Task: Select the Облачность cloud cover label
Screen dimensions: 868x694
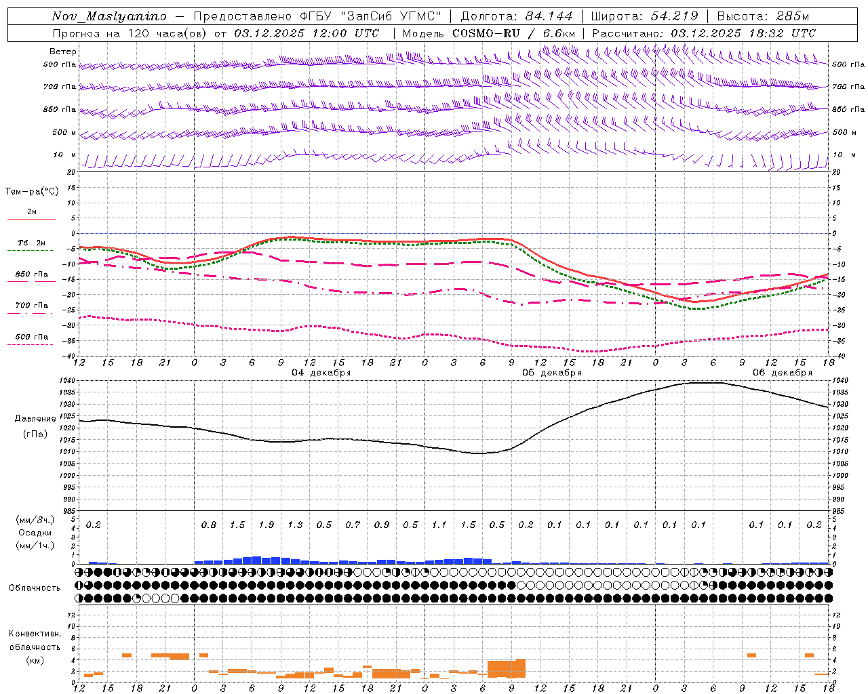Action: click(x=35, y=588)
